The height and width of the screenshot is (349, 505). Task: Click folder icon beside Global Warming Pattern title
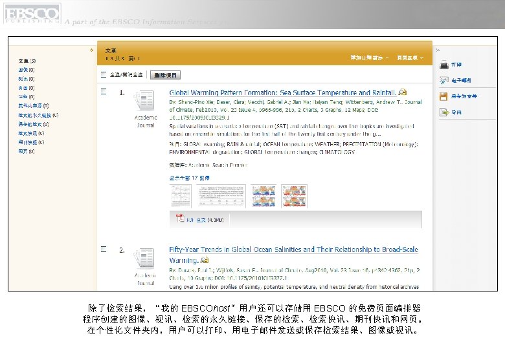tap(403, 92)
